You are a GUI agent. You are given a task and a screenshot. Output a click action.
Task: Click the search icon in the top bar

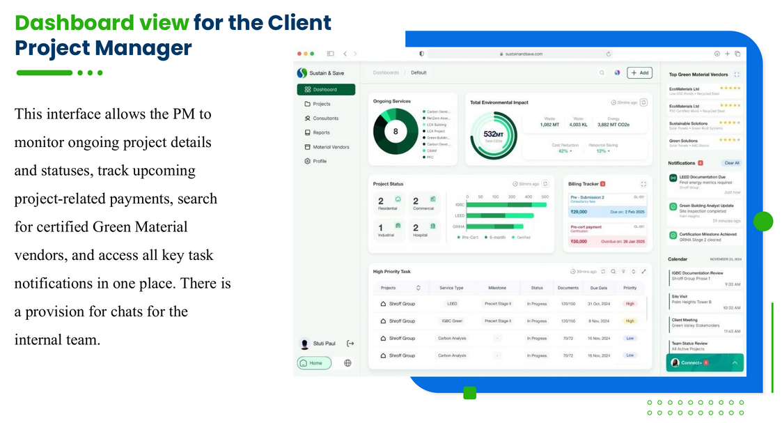point(602,72)
